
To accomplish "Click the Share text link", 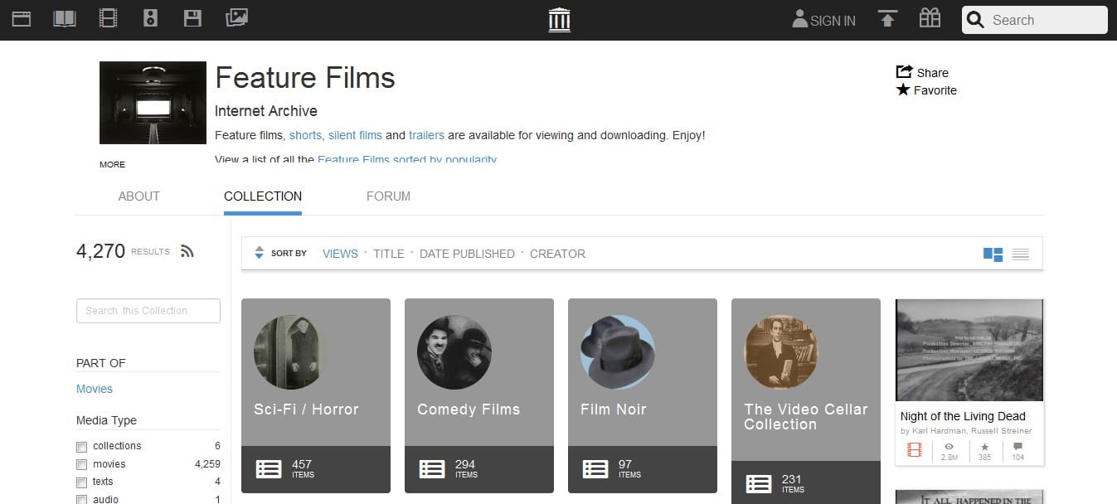I will (933, 73).
